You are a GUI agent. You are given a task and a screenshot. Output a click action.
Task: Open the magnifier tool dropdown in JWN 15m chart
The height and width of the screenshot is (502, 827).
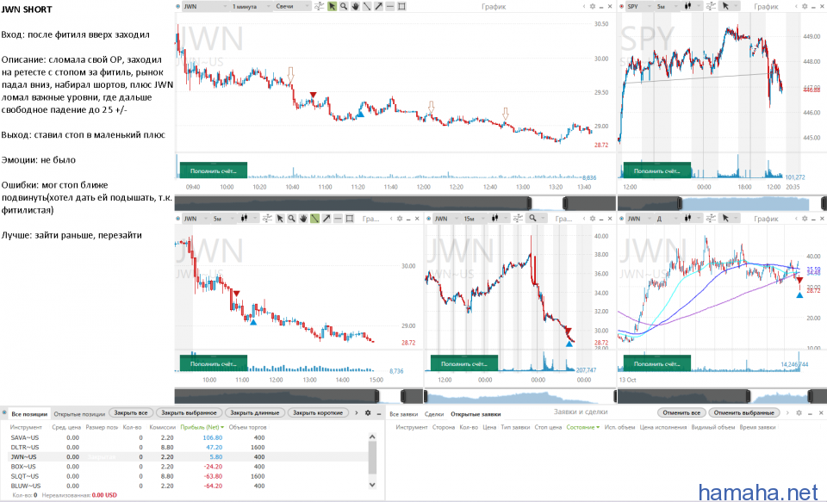pos(538,219)
